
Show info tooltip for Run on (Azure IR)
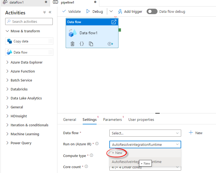point(97,144)
